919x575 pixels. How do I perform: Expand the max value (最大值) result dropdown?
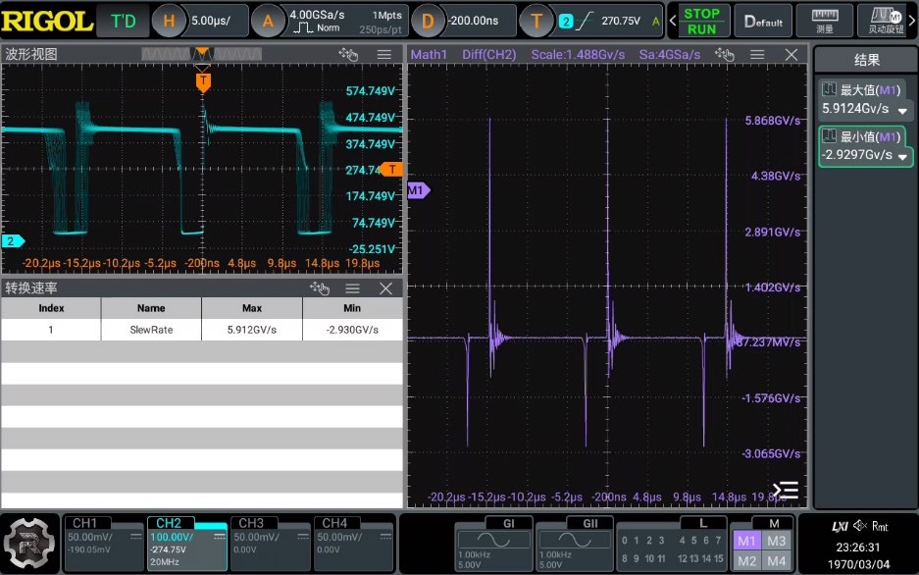click(x=902, y=110)
